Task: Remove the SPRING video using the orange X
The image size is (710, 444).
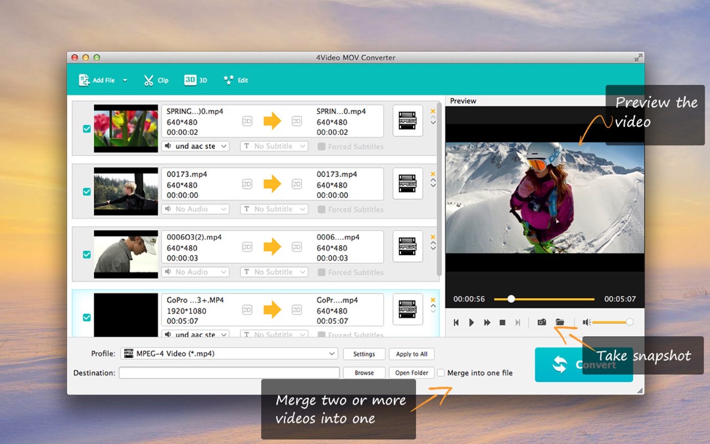Action: 433,111
